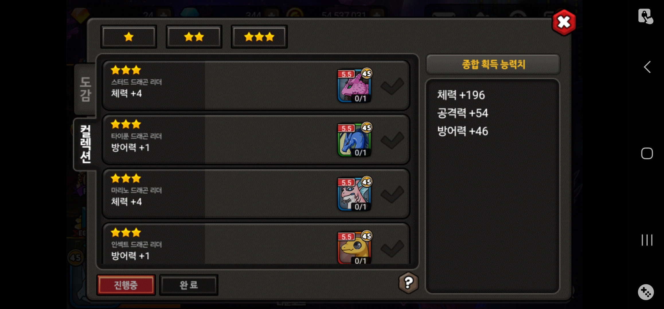Select the pink Marino Dragon Leader portrait
The height and width of the screenshot is (309, 664).
354,194
